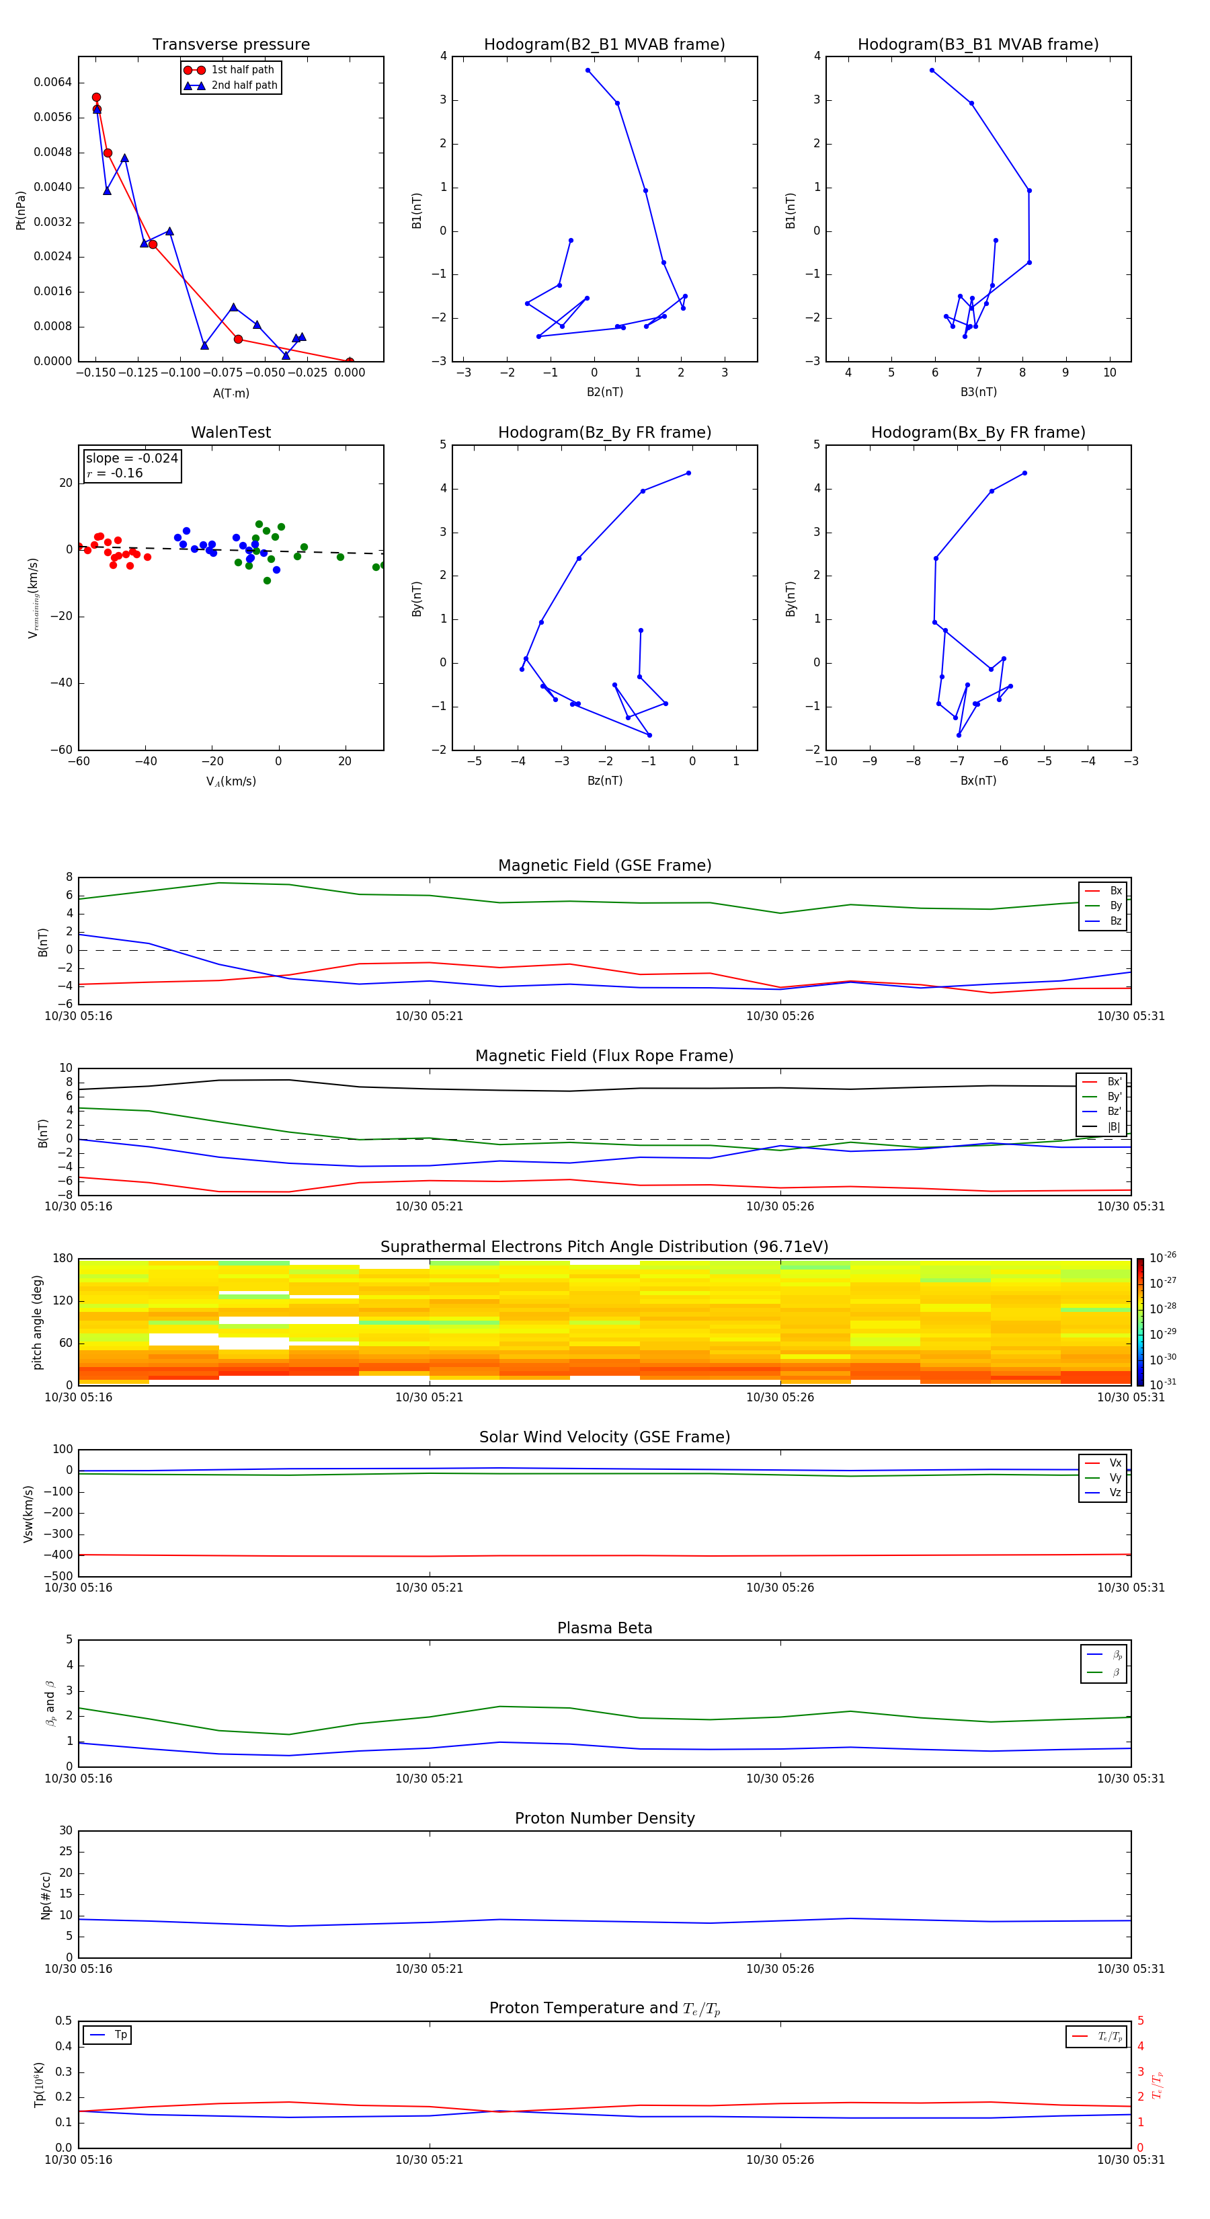This screenshot has width=1210, height=2219.
Task: Click the 'r = -0.16' annotation
Action: [114, 473]
